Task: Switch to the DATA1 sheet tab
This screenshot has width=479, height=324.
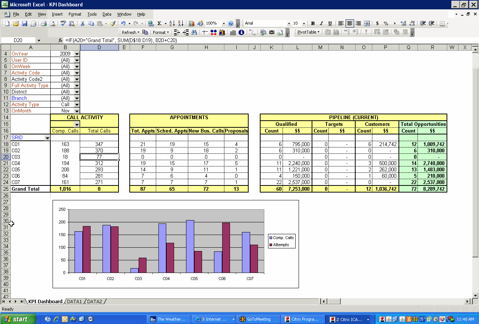Action: [x=74, y=301]
